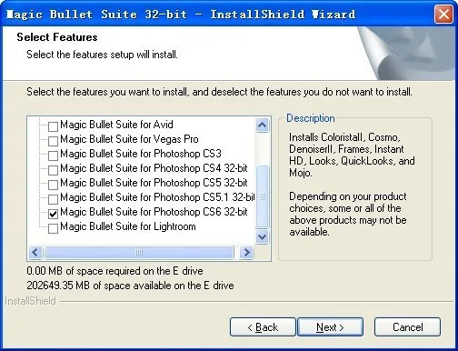Select the 'Magic Bullet Suite for Avid' label
Screen dimensions: 458x351
click(116, 125)
